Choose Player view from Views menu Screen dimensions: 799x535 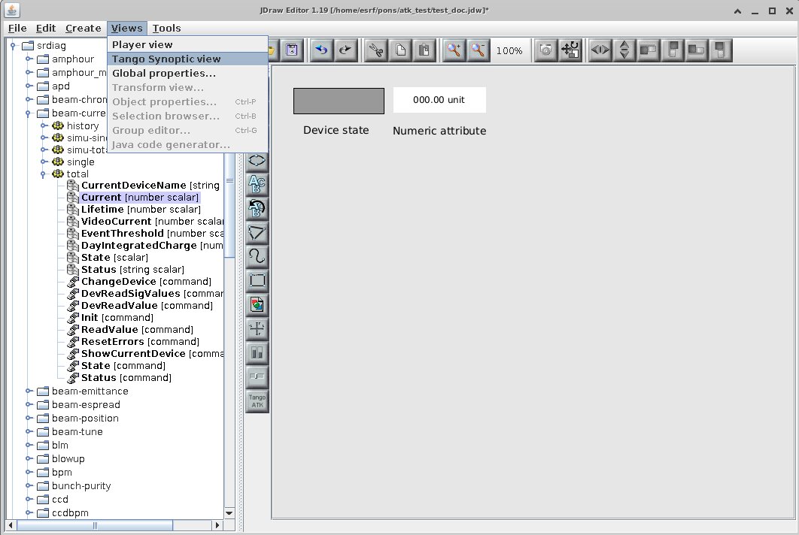coord(187,45)
